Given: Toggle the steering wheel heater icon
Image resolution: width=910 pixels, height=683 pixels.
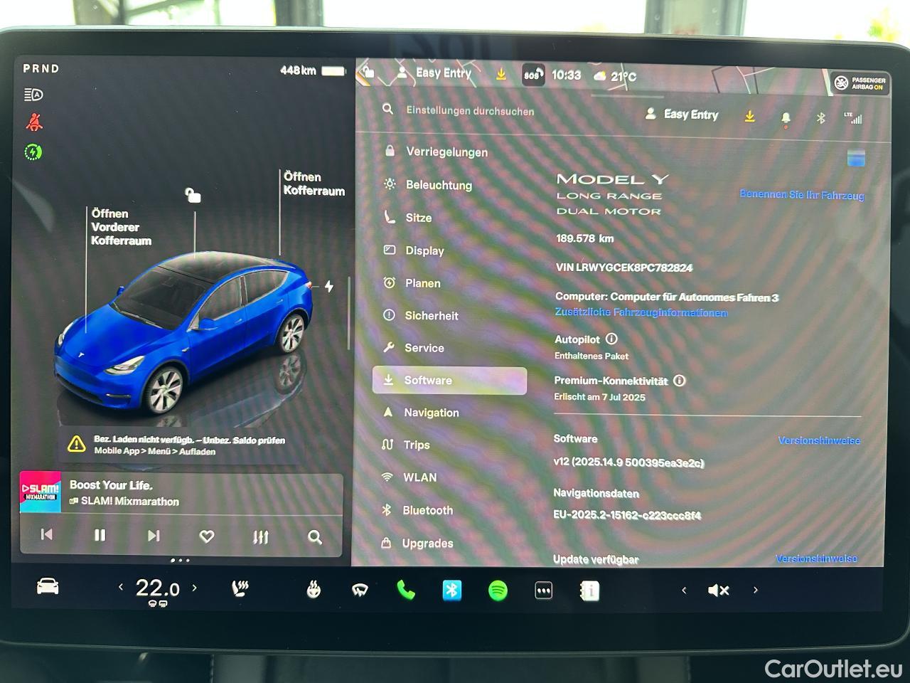Looking at the screenshot, I should 314,590.
